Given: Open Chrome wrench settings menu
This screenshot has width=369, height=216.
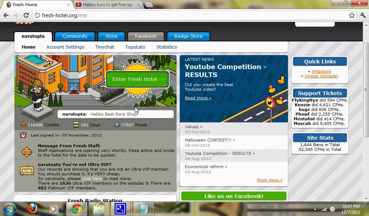Looking at the screenshot, I should pyautogui.click(x=363, y=15).
